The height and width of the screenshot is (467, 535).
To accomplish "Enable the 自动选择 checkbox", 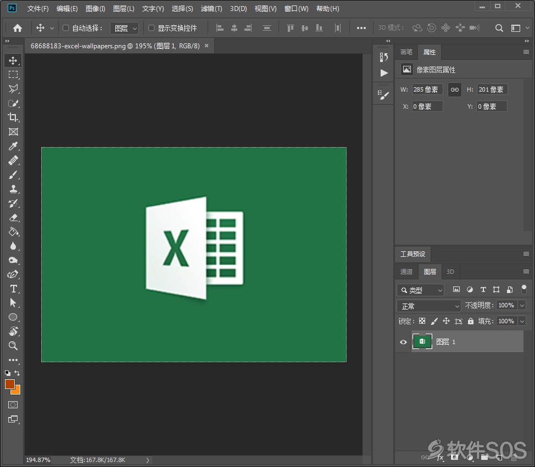I will pyautogui.click(x=66, y=28).
